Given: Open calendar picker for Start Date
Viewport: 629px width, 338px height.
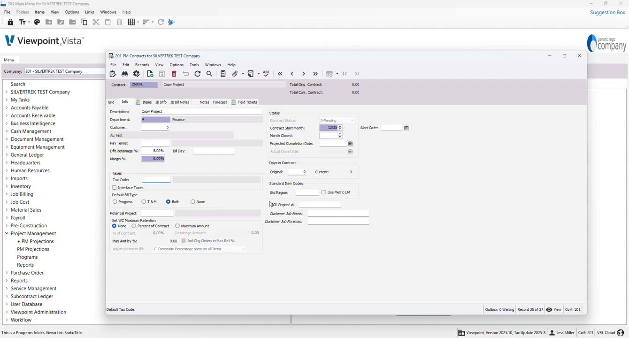Looking at the screenshot, I should [x=407, y=128].
